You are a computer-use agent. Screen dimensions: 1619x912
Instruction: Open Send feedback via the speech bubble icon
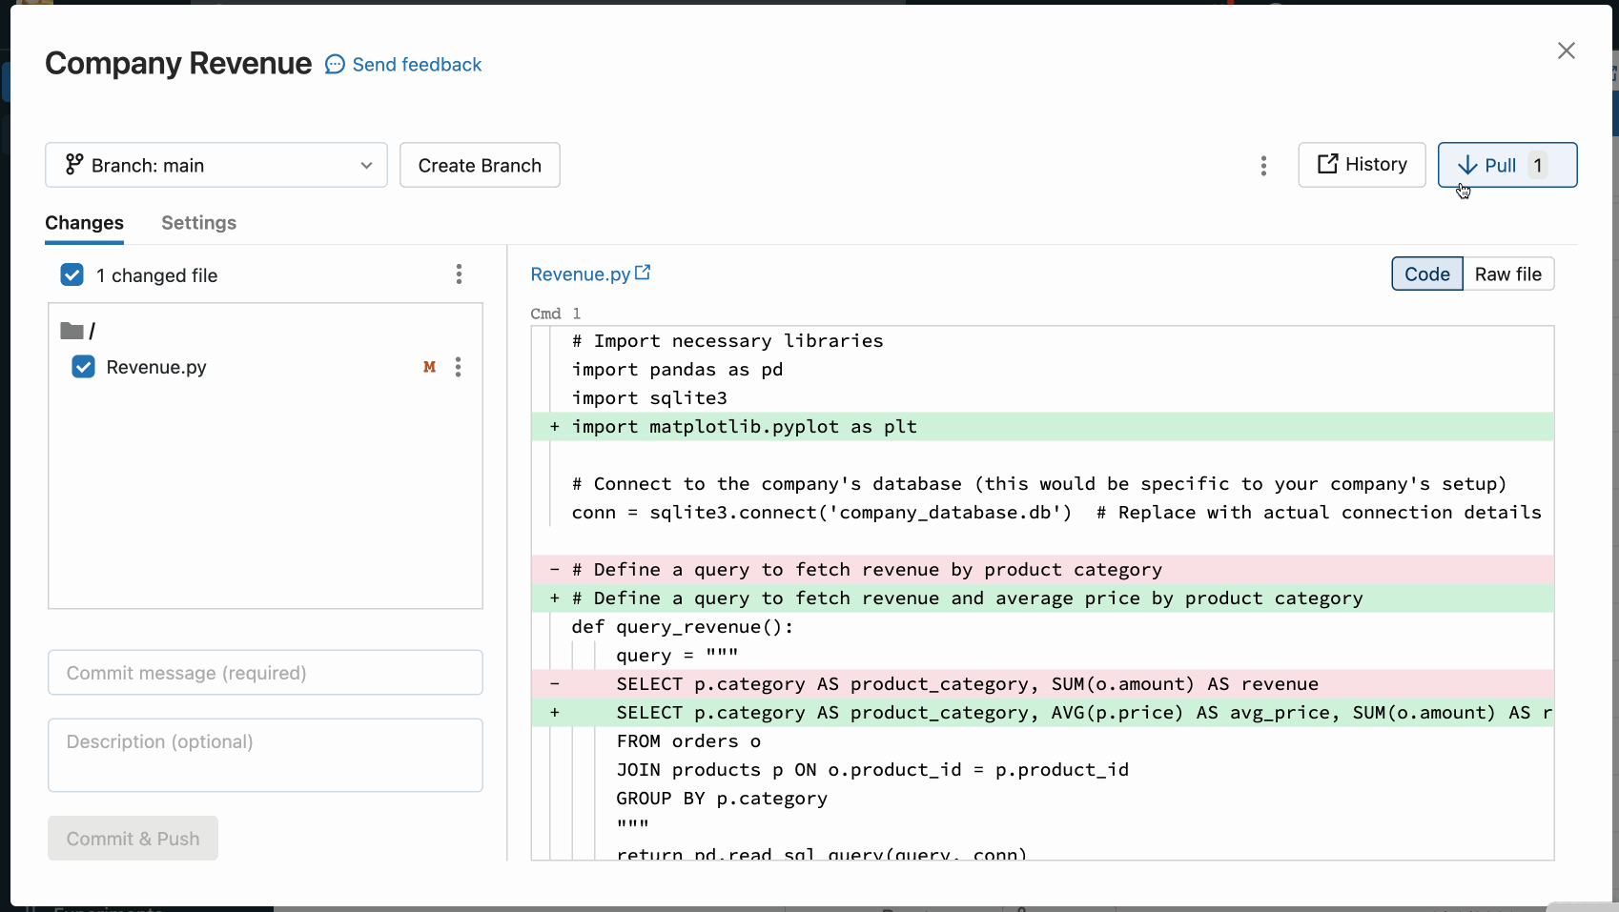coord(335,64)
